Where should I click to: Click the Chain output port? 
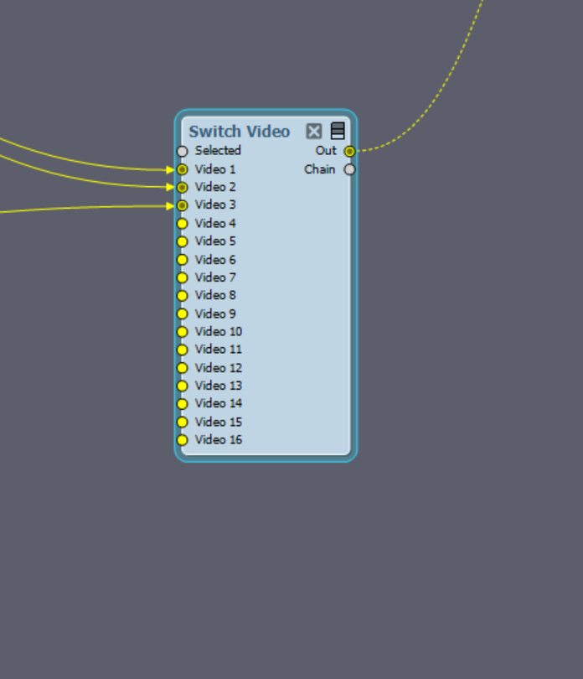349,169
